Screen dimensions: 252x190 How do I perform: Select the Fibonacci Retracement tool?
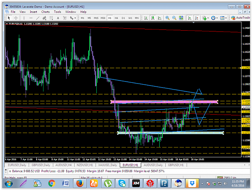point(51,18)
